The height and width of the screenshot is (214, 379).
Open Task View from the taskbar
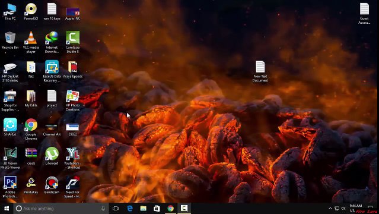[x=116, y=209]
